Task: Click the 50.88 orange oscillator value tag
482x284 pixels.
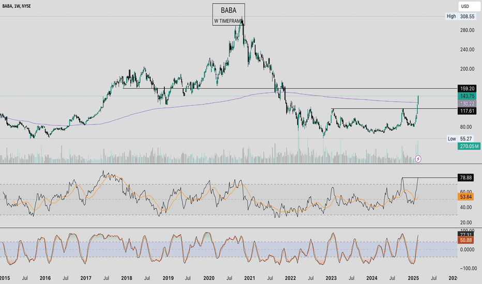Action: (465, 240)
